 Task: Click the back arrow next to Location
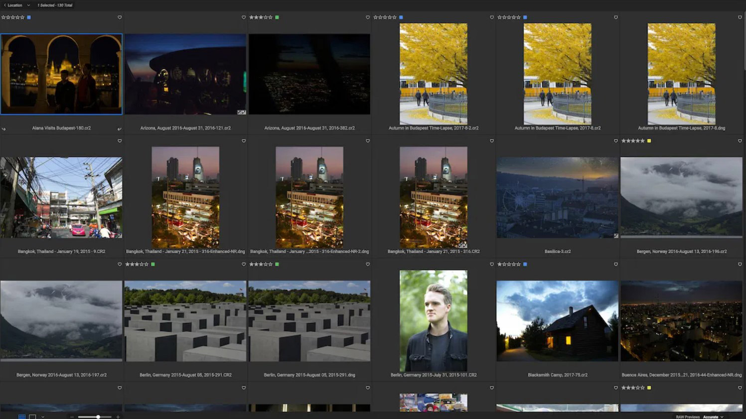[x=5, y=5]
